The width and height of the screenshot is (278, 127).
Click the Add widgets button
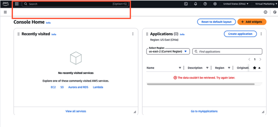click(252, 22)
